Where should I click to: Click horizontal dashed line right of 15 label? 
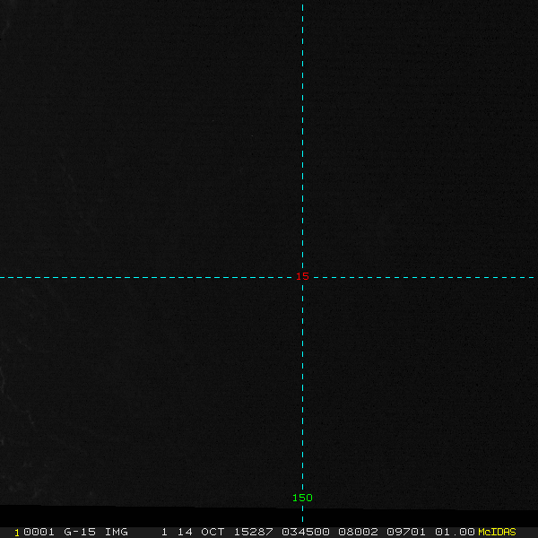[x=421, y=277]
